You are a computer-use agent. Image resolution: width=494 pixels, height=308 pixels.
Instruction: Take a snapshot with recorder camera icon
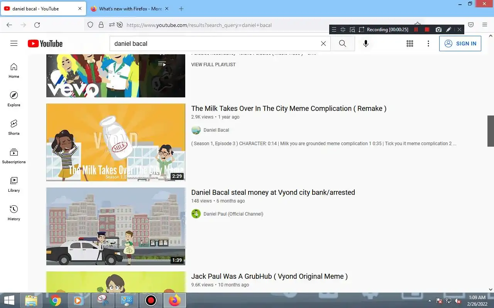438,29
